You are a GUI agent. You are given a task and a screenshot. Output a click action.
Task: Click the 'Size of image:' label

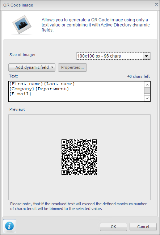(22, 55)
